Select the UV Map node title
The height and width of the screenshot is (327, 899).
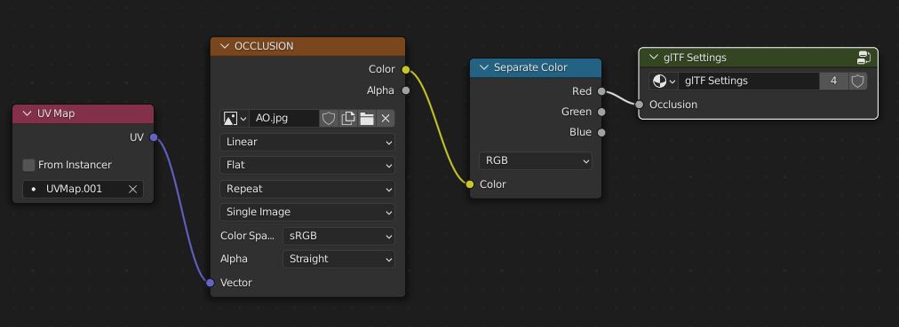(x=56, y=113)
